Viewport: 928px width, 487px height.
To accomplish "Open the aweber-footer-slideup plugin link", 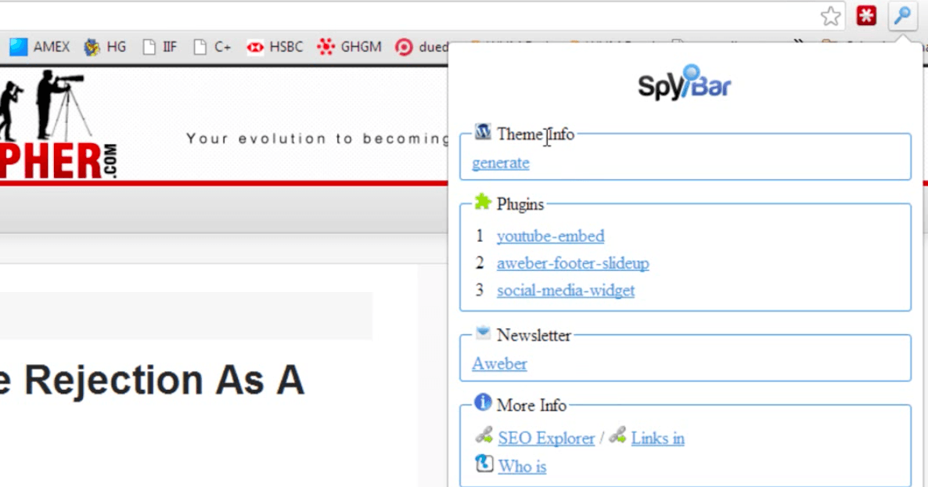I will click(573, 263).
